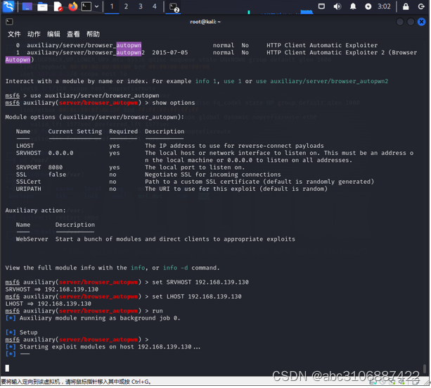The width and height of the screenshot is (431, 388).
Task: Click the 'SSLCert' option name
Action: [x=28, y=182]
